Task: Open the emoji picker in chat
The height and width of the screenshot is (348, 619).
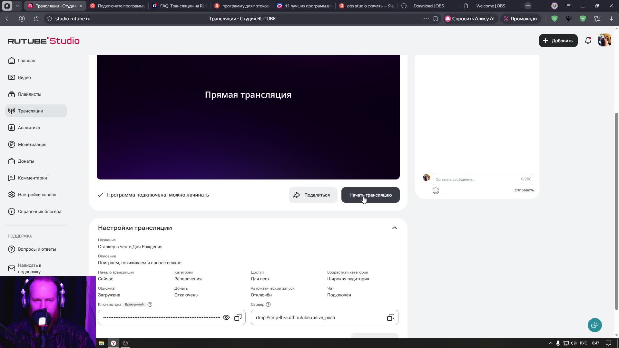Action: [436, 191]
